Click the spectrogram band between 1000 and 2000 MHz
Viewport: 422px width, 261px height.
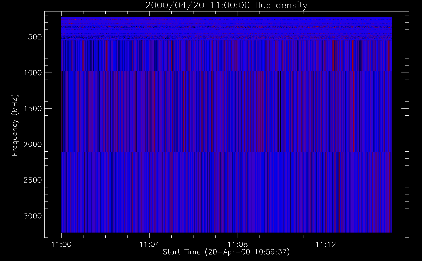click(226, 111)
